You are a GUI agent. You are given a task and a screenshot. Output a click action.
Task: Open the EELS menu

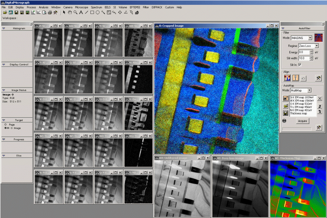coord(107,7)
